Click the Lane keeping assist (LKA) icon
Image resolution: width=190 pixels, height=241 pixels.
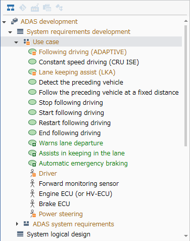click(x=32, y=72)
